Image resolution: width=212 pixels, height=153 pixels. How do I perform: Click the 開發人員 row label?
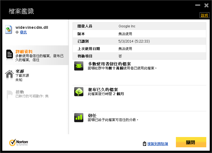(x=85, y=26)
